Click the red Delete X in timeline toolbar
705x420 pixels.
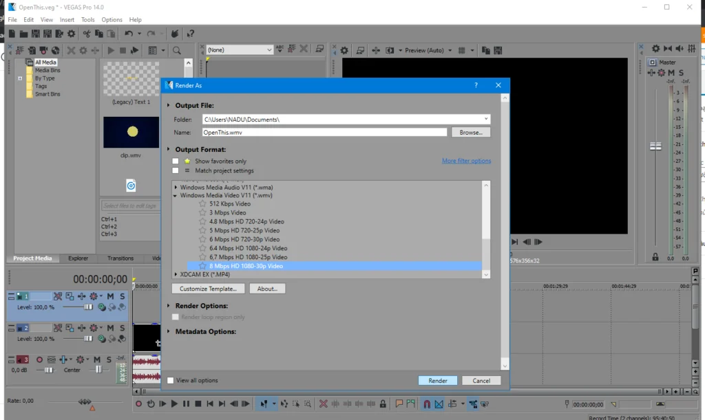324,404
